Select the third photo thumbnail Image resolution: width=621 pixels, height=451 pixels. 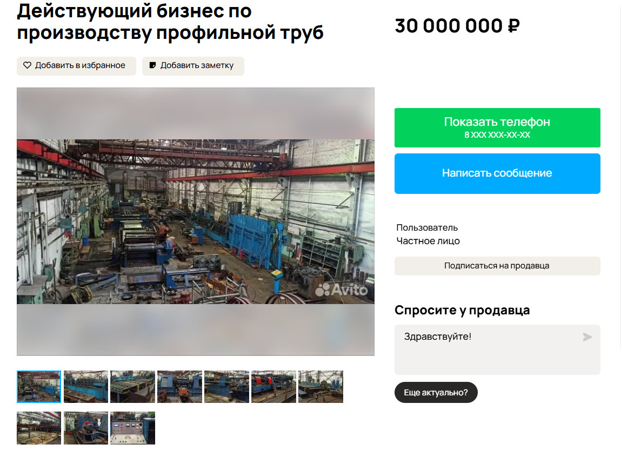coord(132,387)
